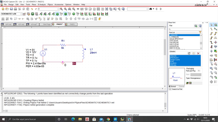
Task: Select the BREAKOUT library entry
Action: tap(174, 58)
